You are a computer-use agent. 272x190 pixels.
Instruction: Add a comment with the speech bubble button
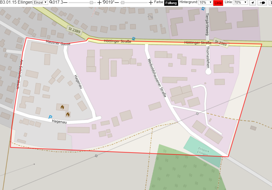pos(262,3)
